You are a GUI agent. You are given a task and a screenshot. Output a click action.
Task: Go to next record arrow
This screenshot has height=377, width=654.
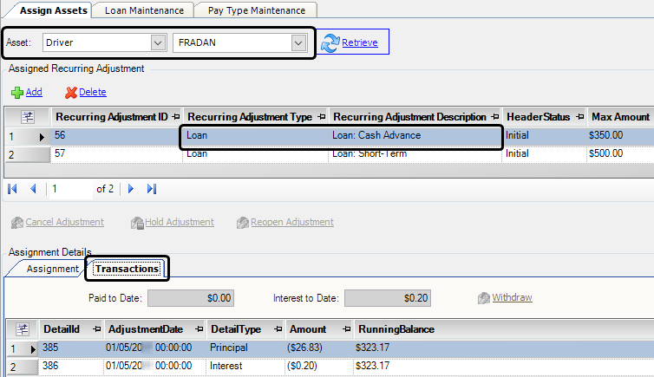tap(131, 189)
